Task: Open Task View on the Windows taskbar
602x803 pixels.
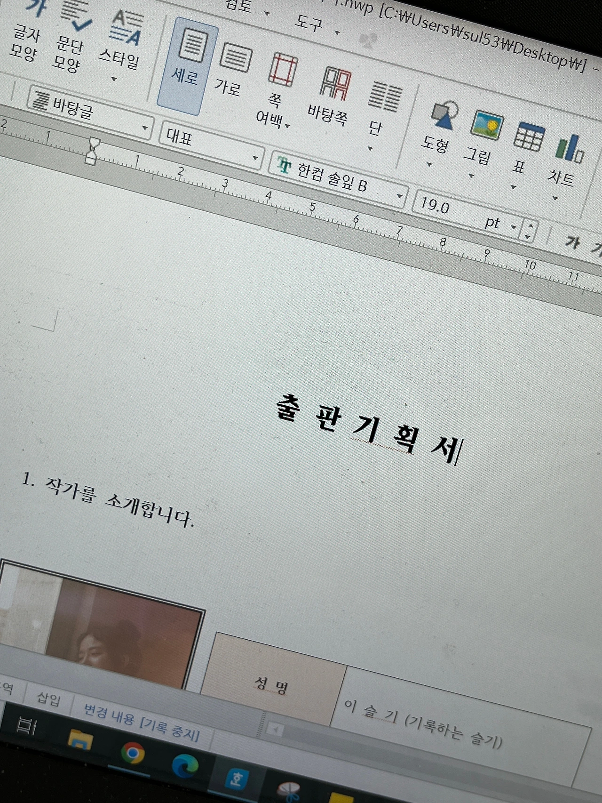Action: coord(25,725)
